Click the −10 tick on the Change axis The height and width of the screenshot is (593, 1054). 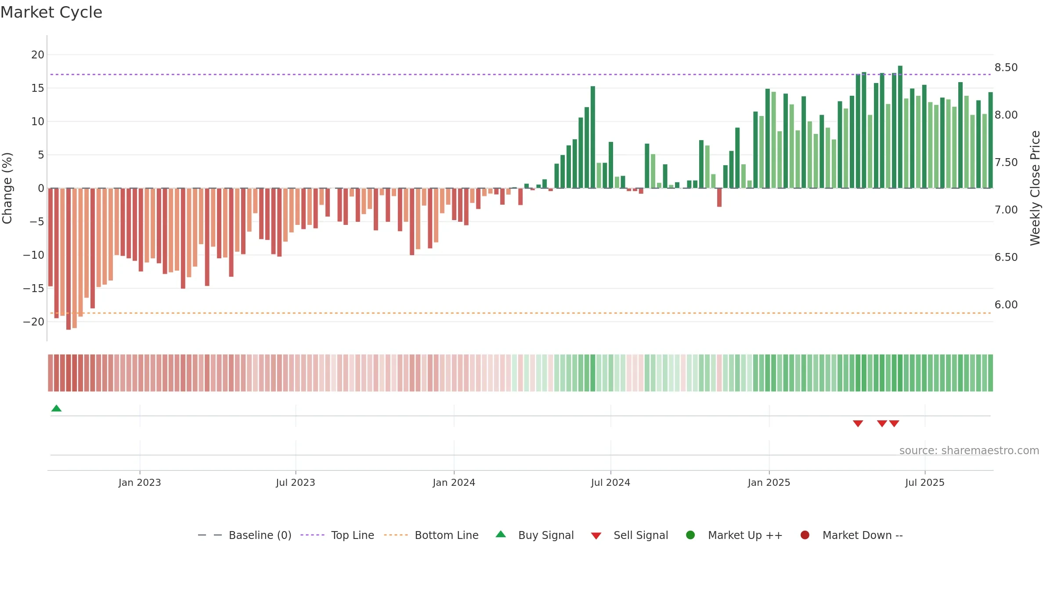(34, 255)
